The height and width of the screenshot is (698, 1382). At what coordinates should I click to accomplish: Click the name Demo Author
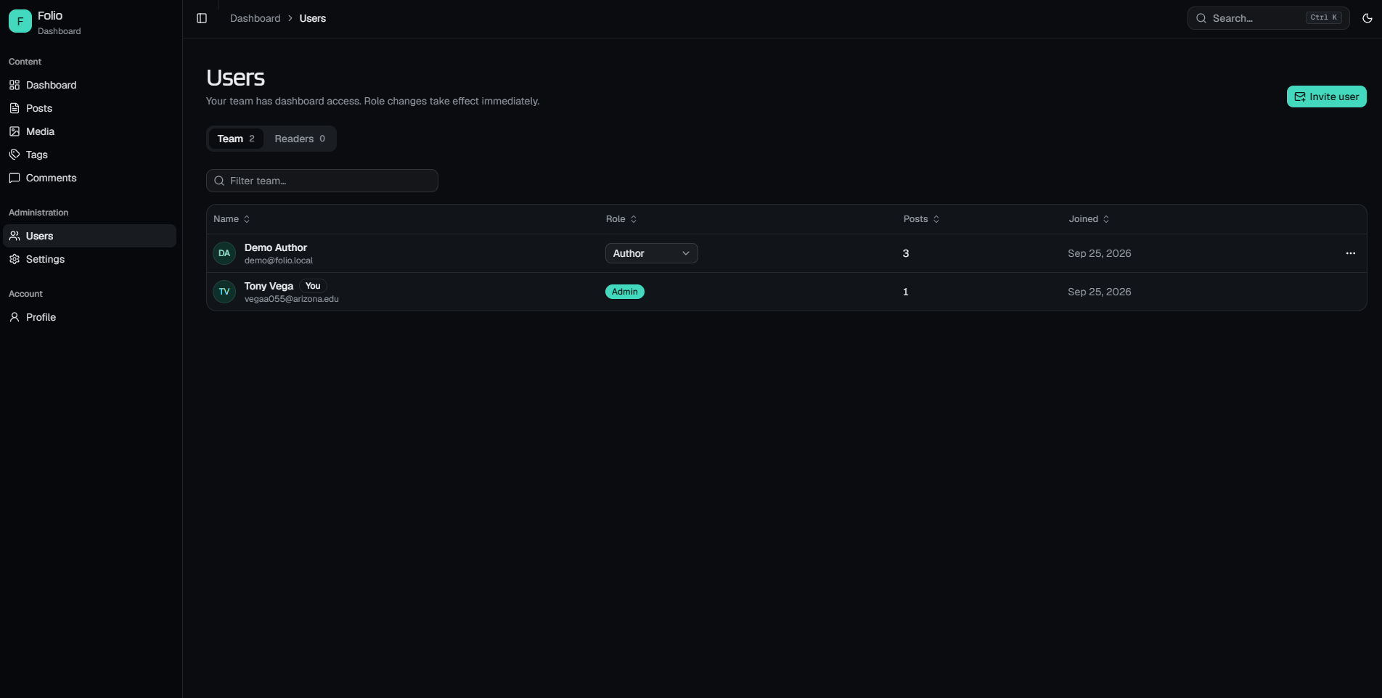(276, 247)
